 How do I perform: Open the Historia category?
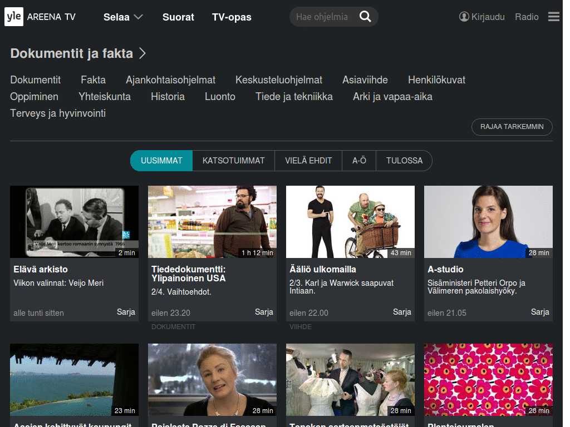point(168,97)
